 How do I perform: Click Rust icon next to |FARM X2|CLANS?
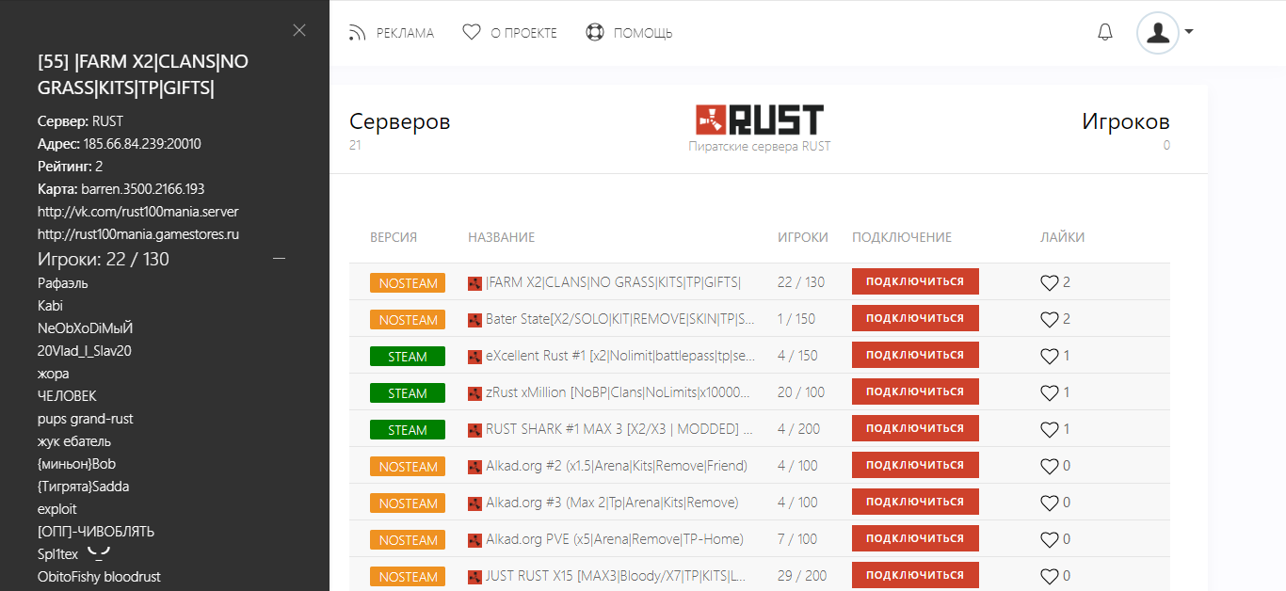click(474, 282)
